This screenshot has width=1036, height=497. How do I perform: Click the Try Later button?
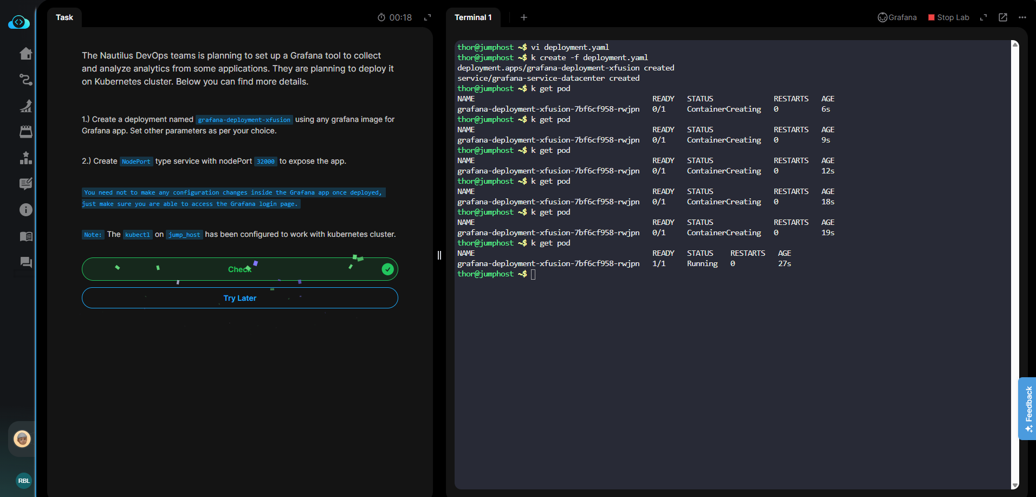(239, 298)
